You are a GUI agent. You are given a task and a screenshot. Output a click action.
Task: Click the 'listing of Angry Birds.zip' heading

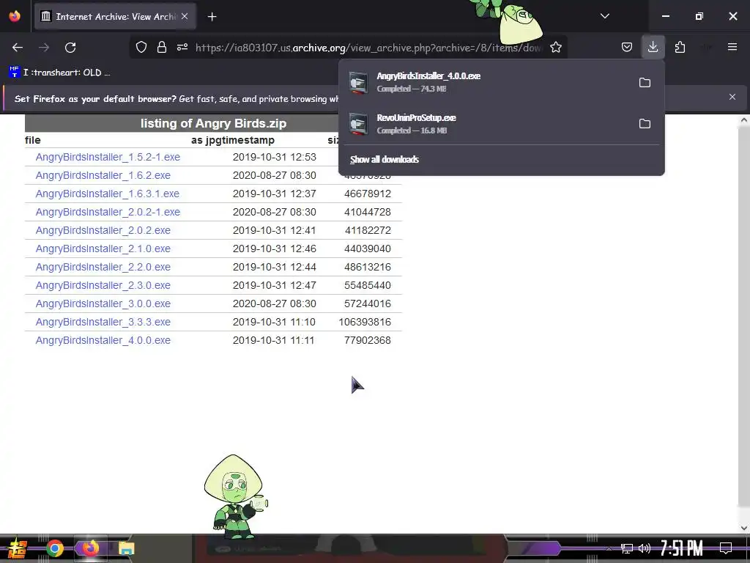pos(213,123)
